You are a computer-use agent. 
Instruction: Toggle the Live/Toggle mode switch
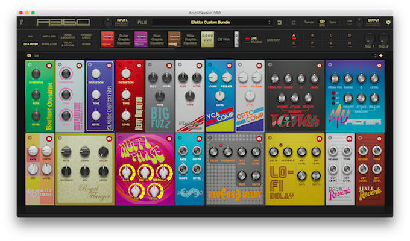[x=247, y=40]
